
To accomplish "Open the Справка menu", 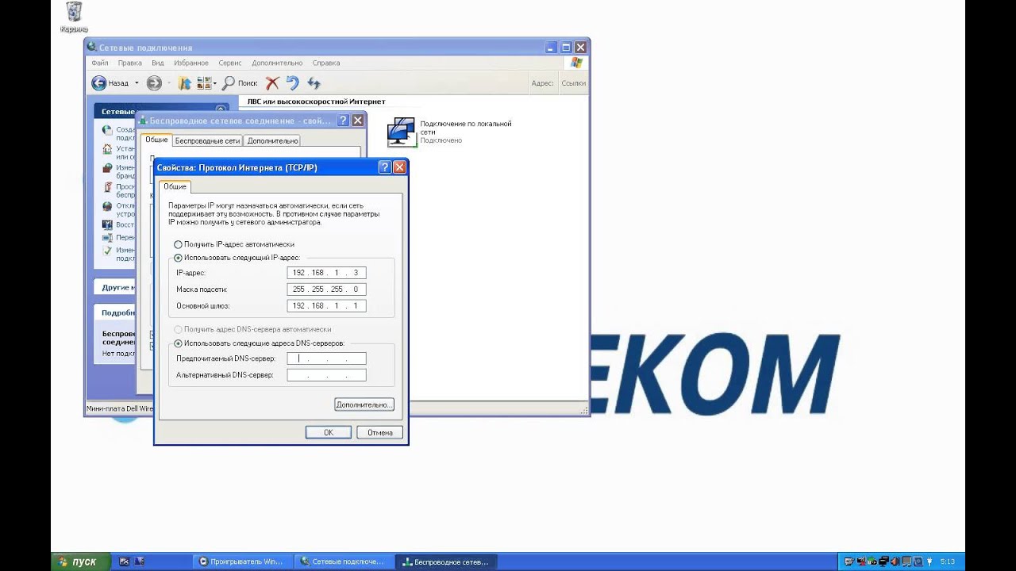I will point(326,63).
